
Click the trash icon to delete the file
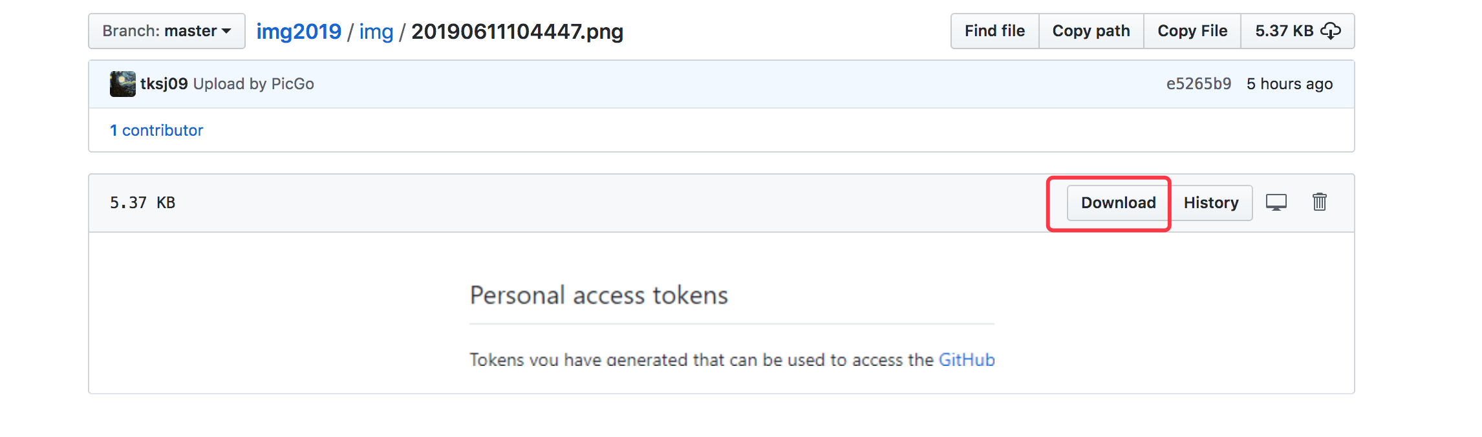tap(1320, 202)
